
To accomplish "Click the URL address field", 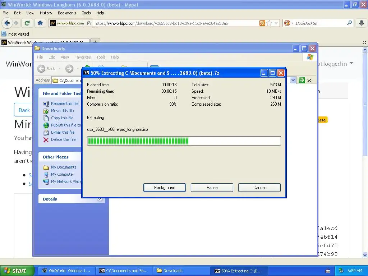I will 175,23.
